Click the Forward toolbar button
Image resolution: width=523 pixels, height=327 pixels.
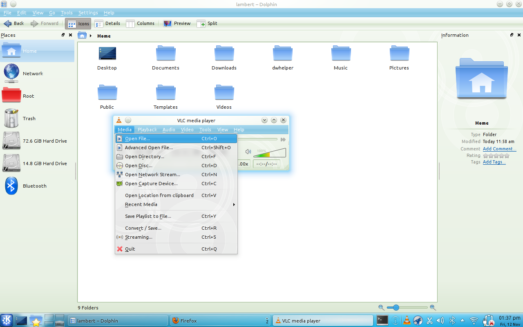coord(45,24)
